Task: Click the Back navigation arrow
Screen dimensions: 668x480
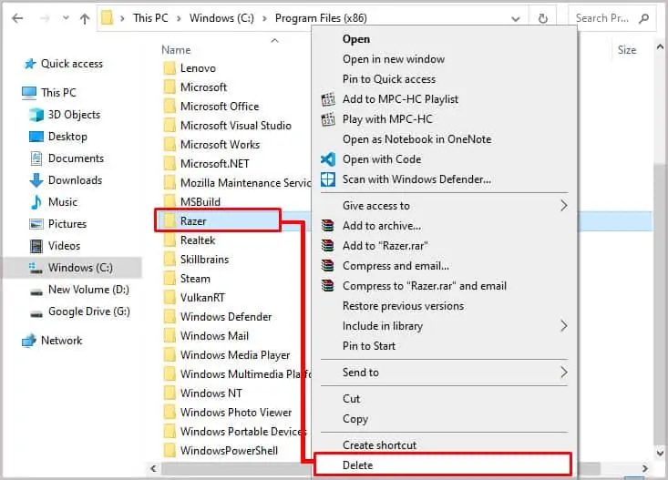Action: pyautogui.click(x=17, y=18)
